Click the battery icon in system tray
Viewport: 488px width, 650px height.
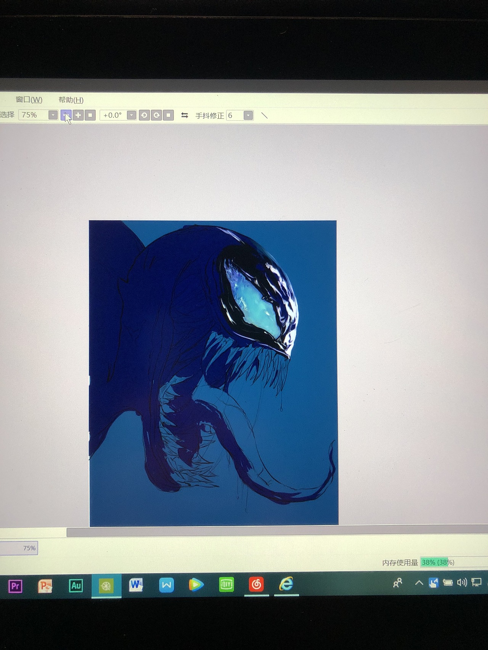448,583
